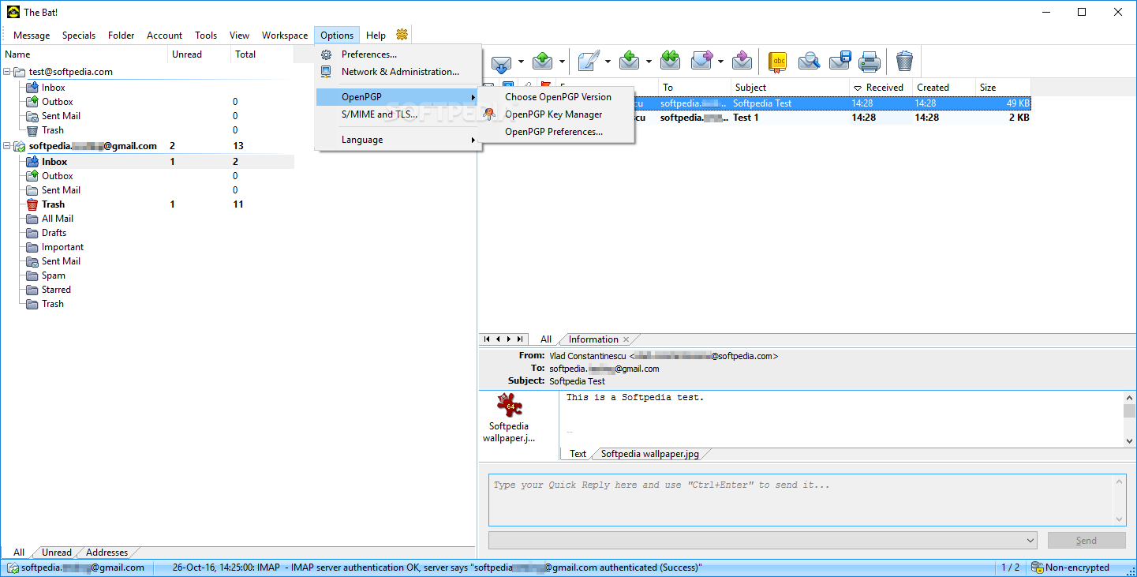Open the Starred folder

[x=56, y=290]
